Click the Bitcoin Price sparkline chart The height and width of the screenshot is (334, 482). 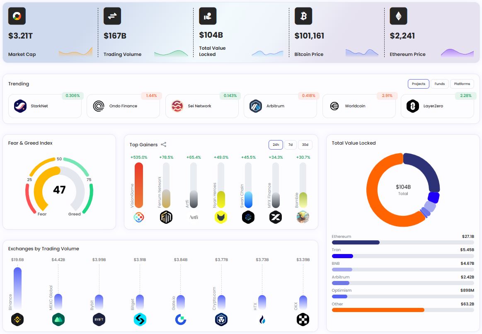(x=362, y=53)
